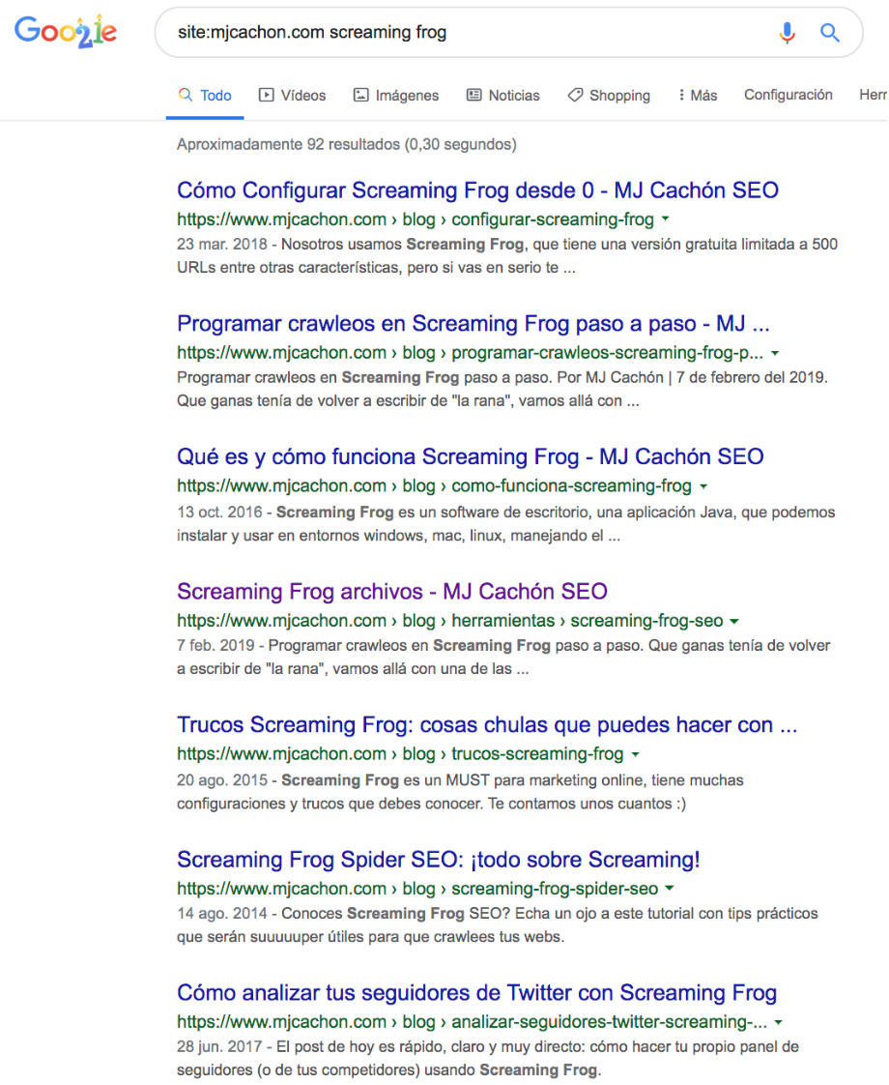Expand arrow next to herramientas › screaming-frog-seo URL
The image size is (889, 1085).
734,621
